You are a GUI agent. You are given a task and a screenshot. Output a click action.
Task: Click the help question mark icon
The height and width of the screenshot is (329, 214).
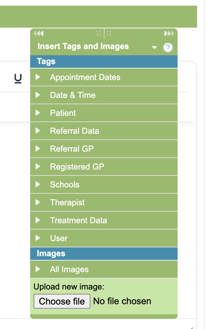click(168, 48)
